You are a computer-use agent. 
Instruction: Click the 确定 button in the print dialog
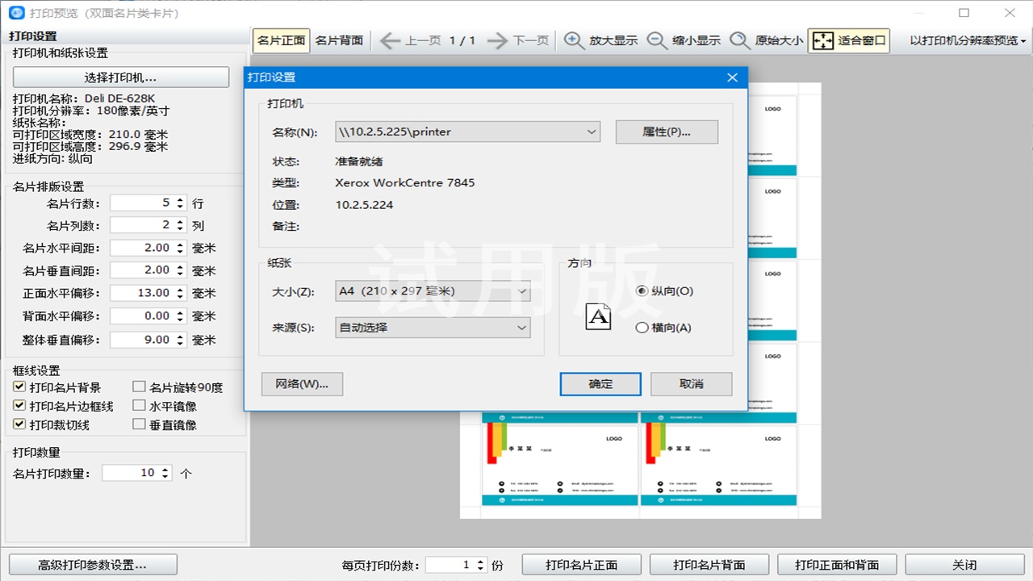coord(600,384)
